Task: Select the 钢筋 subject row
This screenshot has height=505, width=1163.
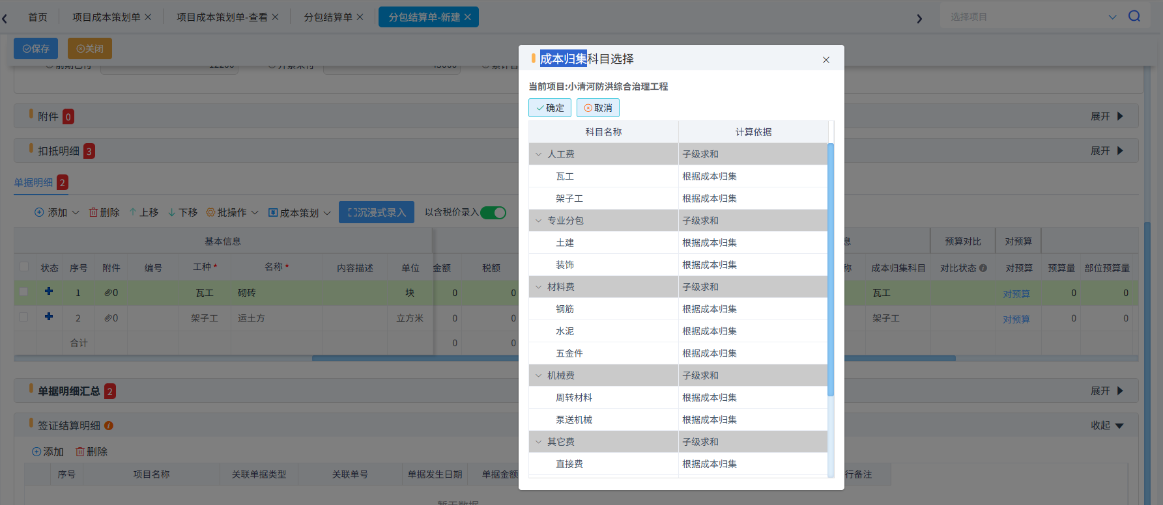Action: [x=678, y=309]
